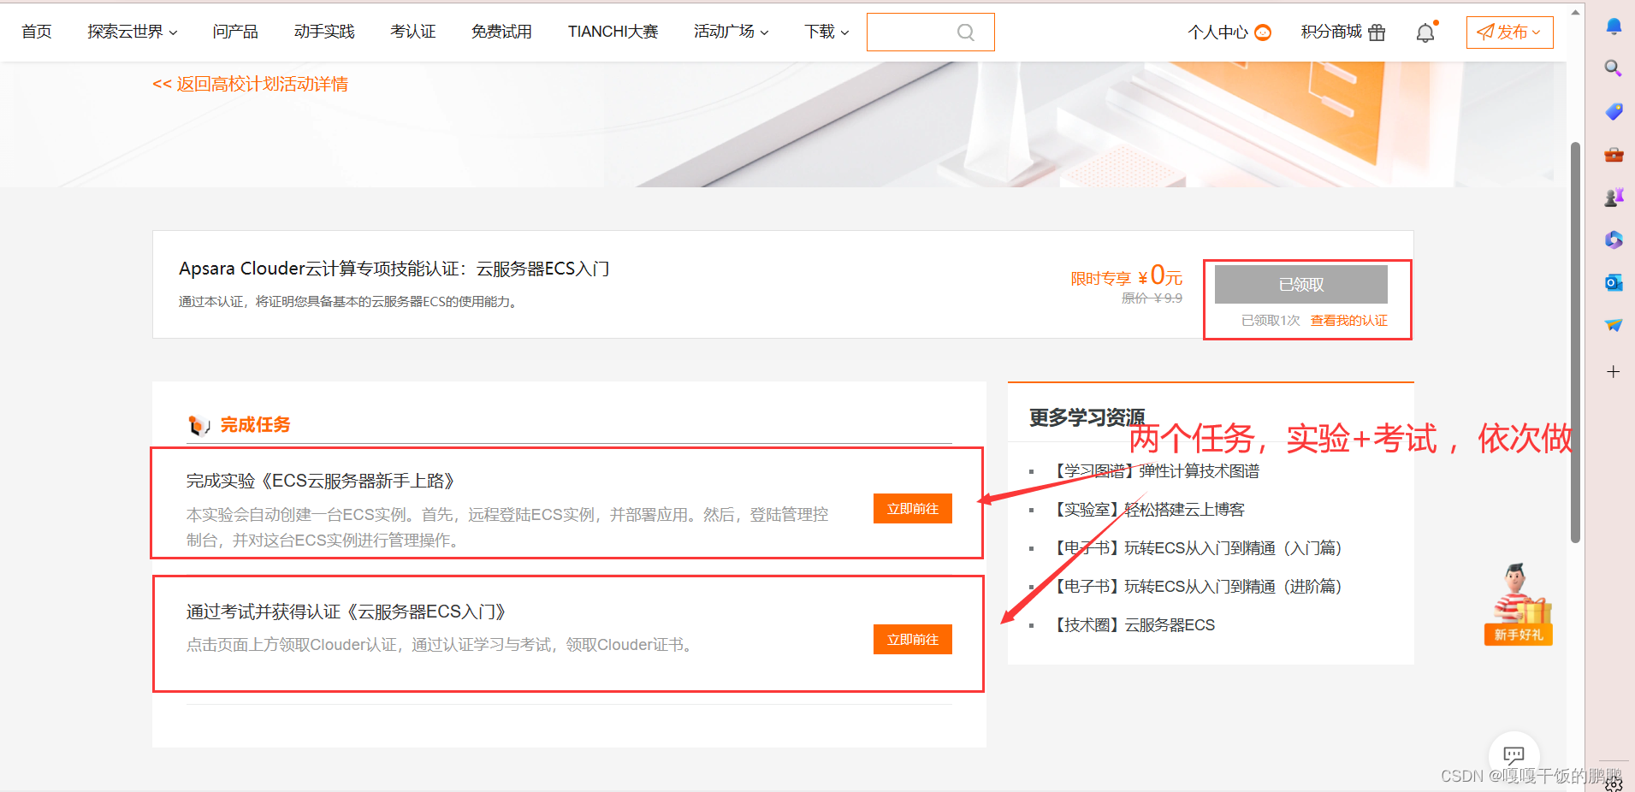Expand the 下载 dropdown menu

[826, 32]
